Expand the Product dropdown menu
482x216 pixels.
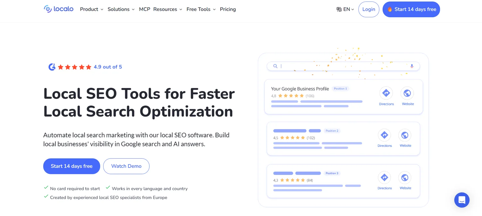(91, 9)
